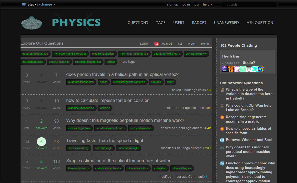
Task: Click the Physics icon beside the hot perpetual motion question
Action: point(222,148)
